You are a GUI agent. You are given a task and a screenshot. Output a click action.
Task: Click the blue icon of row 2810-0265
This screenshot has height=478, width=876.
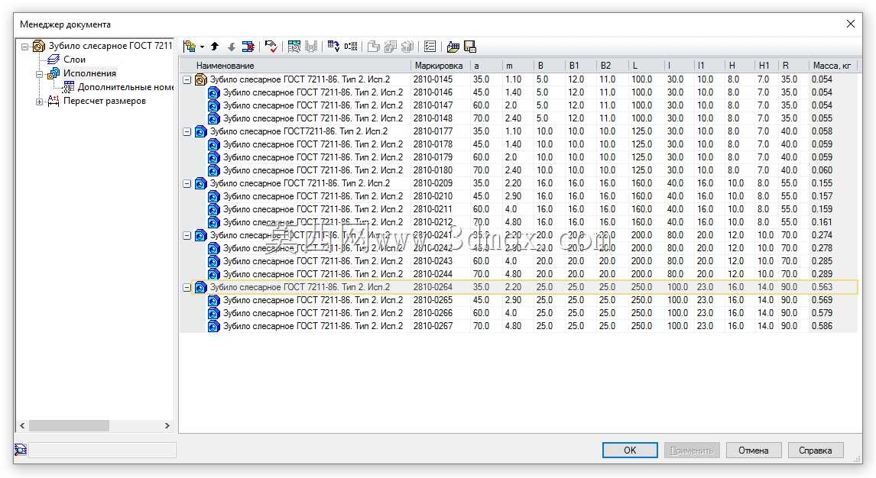213,301
